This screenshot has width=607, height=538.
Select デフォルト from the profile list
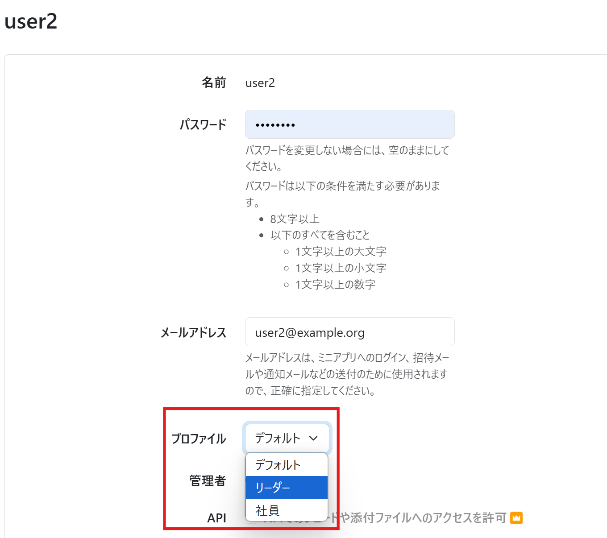pyautogui.click(x=287, y=465)
